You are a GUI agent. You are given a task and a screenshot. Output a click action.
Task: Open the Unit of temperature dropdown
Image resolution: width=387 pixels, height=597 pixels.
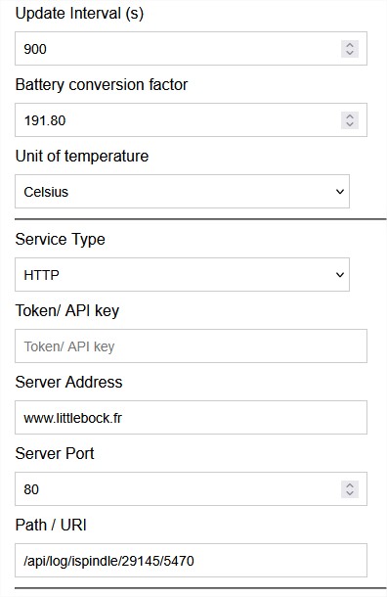[x=182, y=192]
